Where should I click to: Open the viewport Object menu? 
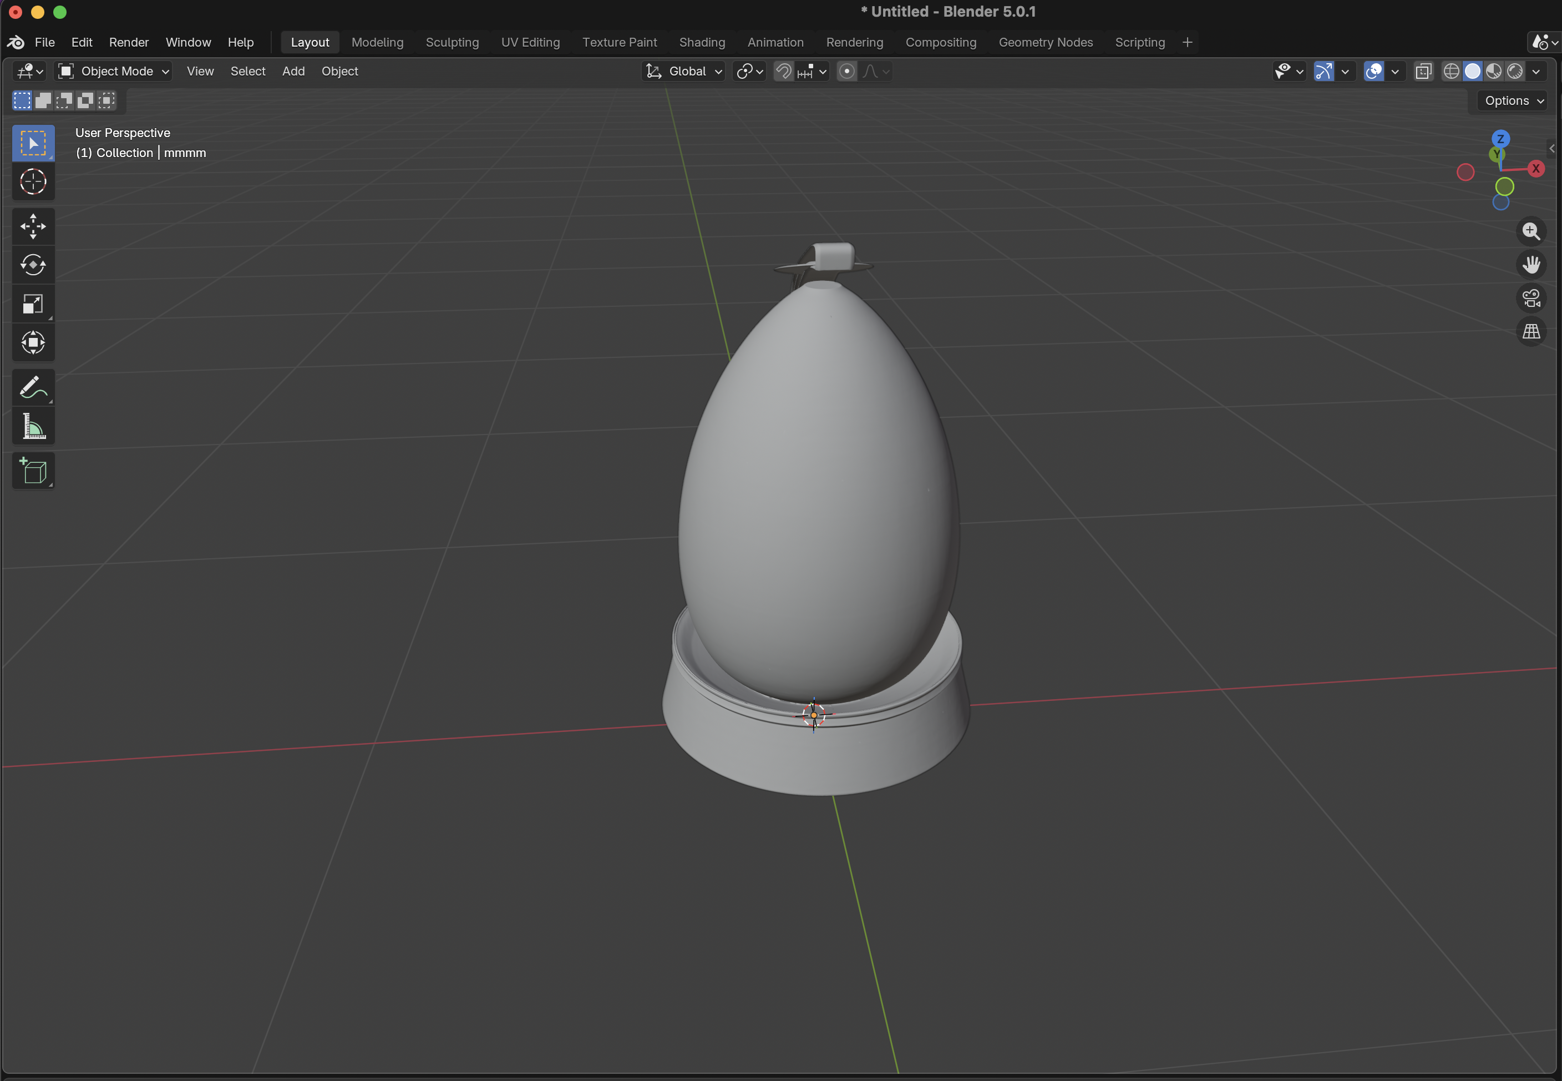339,71
